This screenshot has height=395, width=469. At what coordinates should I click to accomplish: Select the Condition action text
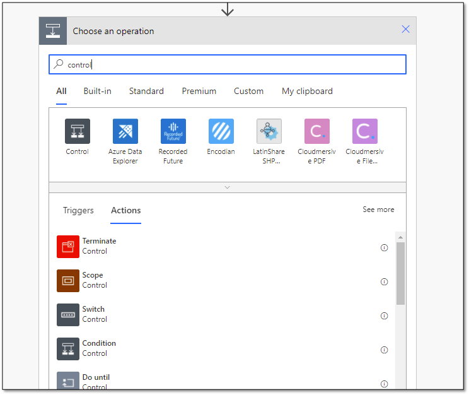click(x=99, y=343)
